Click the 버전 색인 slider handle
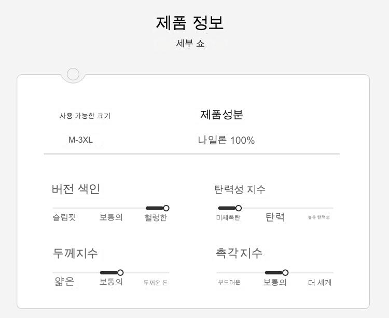The width and height of the screenshot is (389, 318). (x=166, y=208)
